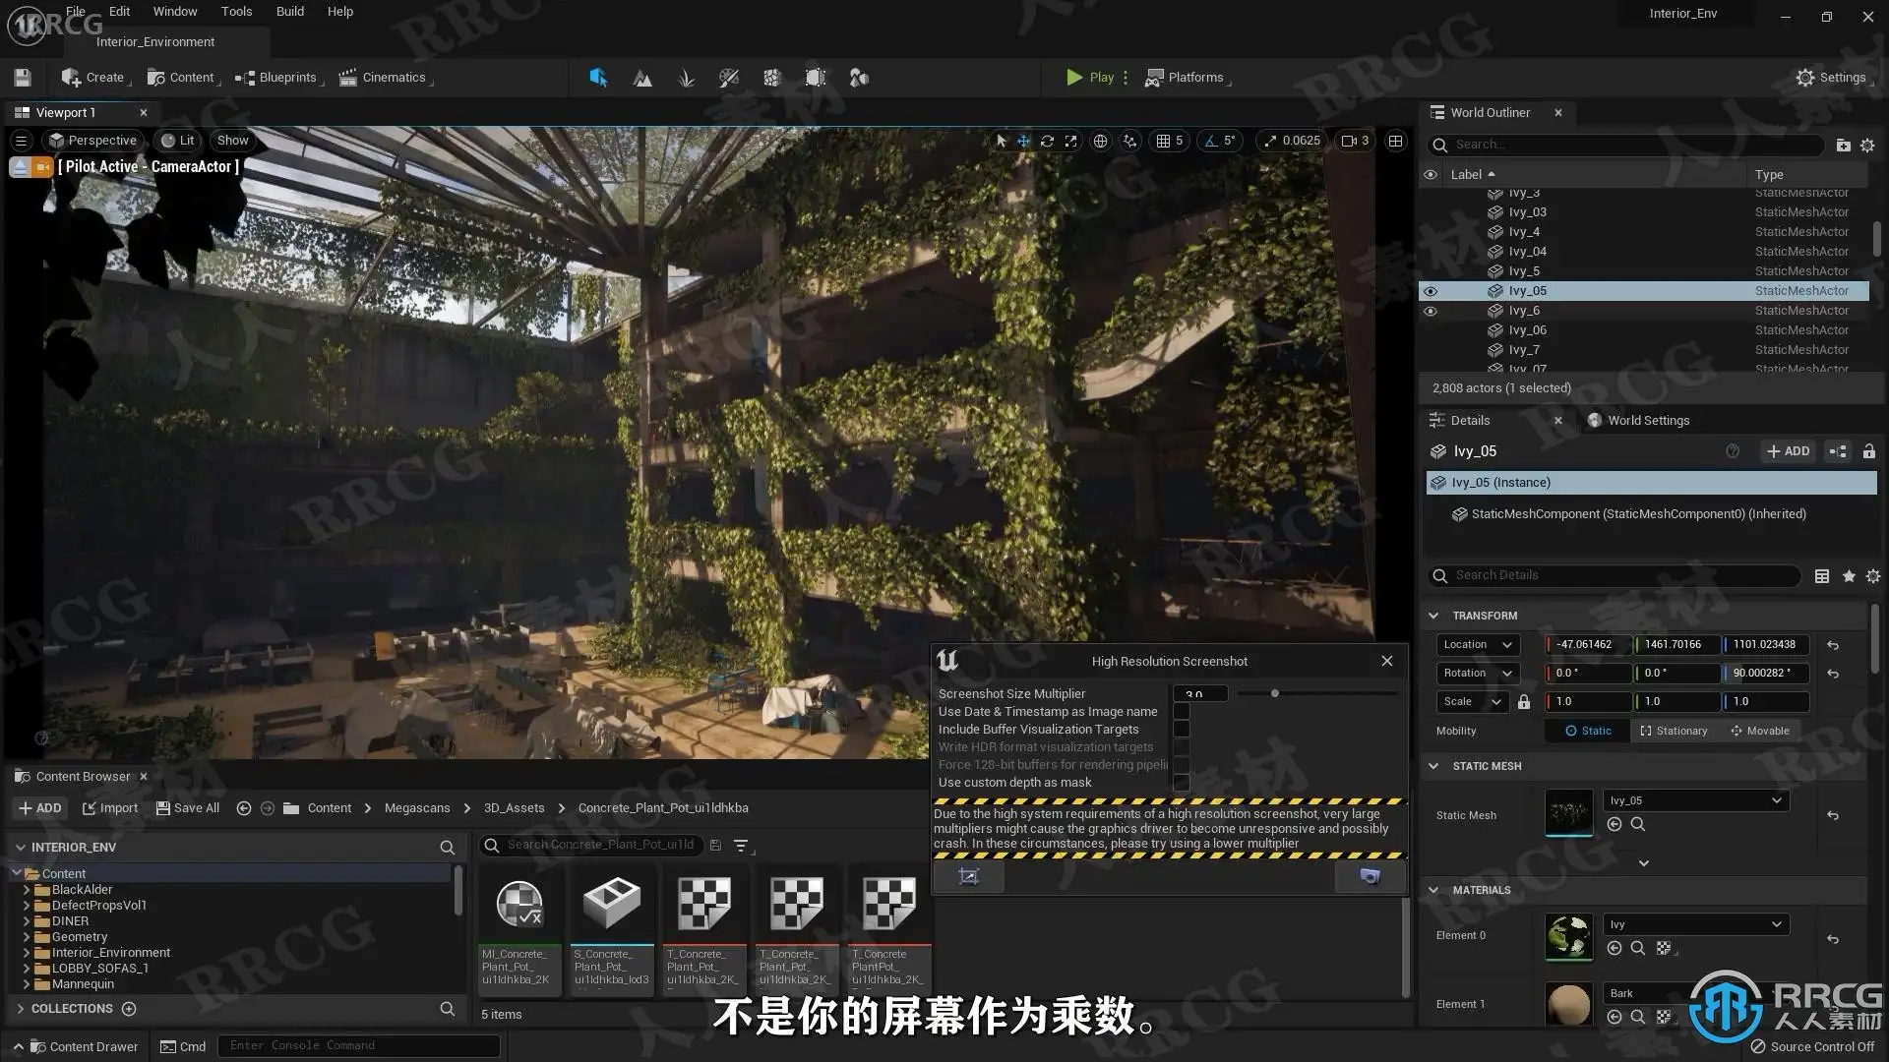Image resolution: width=1889 pixels, height=1062 pixels.
Task: Toggle Use Date & Timestamp as Image name
Action: tap(1182, 712)
